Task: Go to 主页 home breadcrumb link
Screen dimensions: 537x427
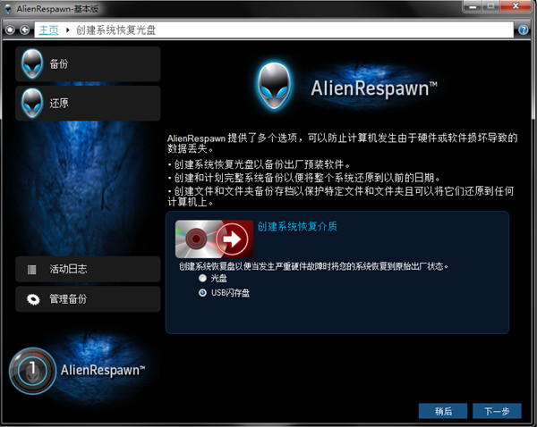Action: pos(48,30)
